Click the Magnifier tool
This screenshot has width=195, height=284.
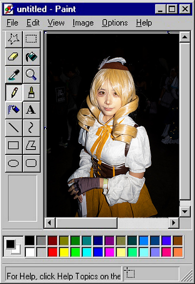[x=31, y=75]
